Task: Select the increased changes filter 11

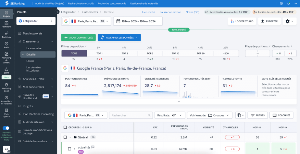Action: pos(278,53)
